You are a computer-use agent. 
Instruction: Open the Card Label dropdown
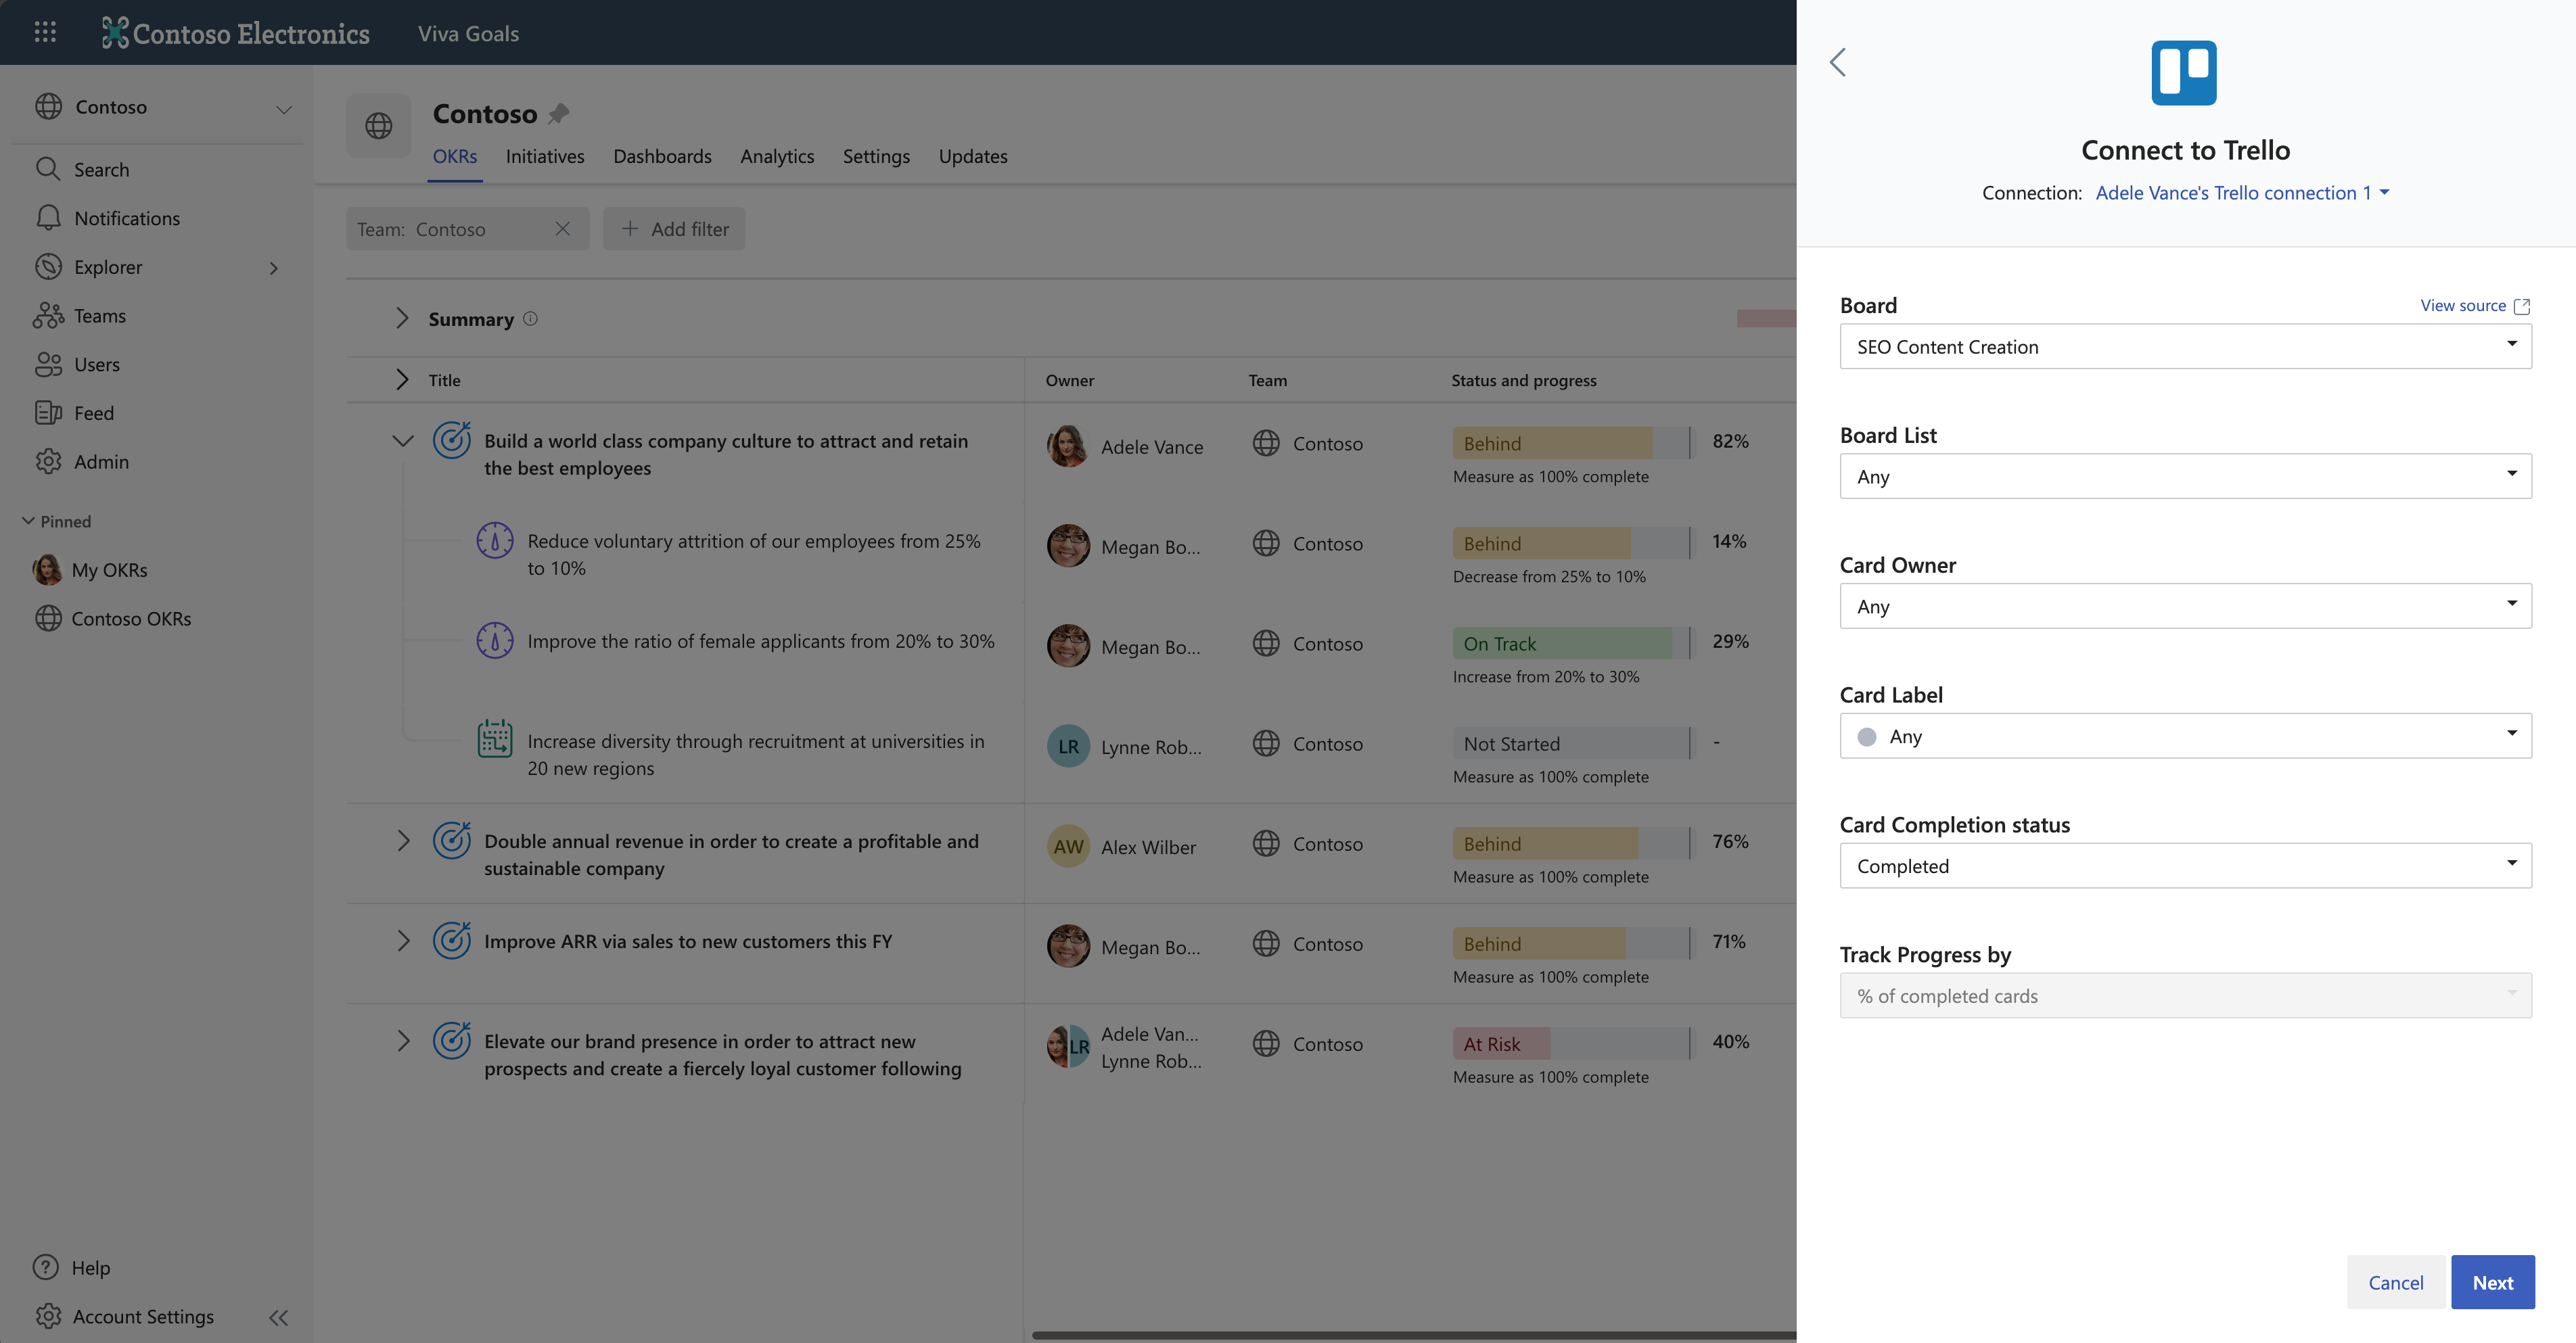2185,736
